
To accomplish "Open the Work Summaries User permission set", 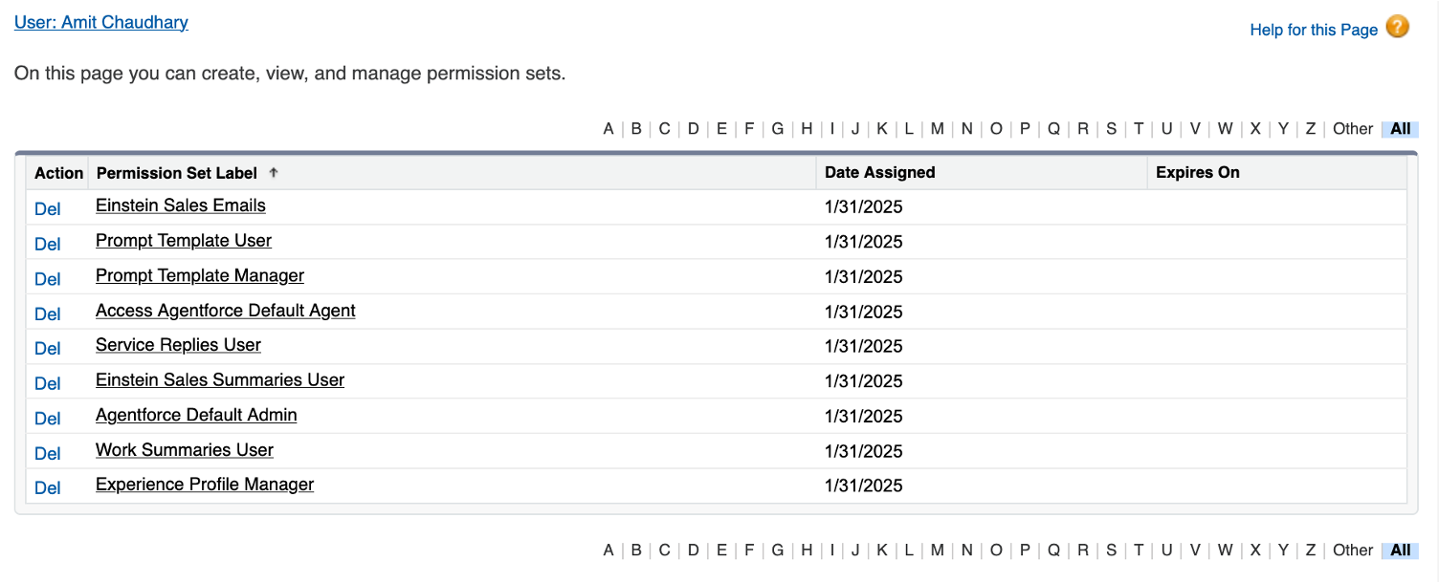I will [x=184, y=449].
